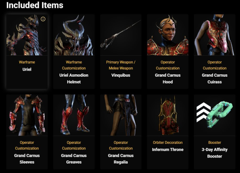Viewport: 240px width, 173px height.
Task: Open the Uriel Asmodion Helmet image
Action: [x=74, y=35]
